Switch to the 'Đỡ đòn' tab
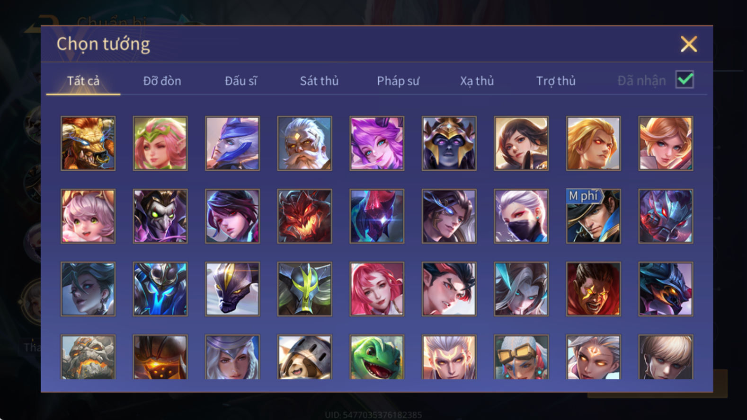Screen dimensions: 747x420 (x=162, y=81)
